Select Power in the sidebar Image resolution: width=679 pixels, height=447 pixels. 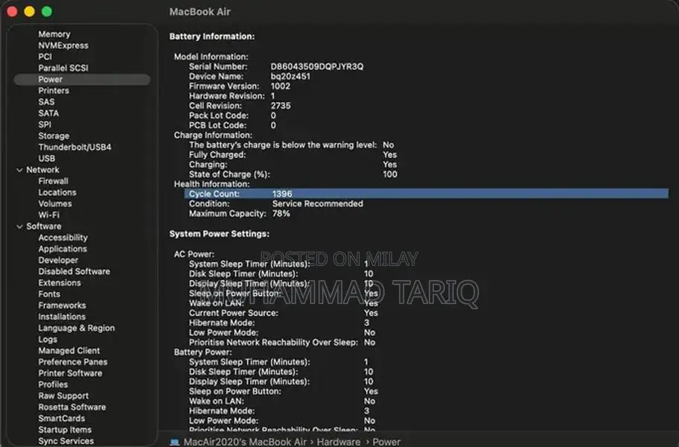51,80
